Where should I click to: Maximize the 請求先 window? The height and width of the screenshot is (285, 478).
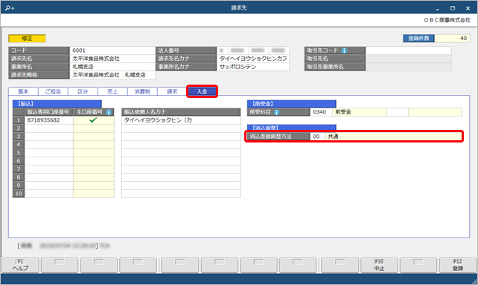pyautogui.click(x=453, y=8)
